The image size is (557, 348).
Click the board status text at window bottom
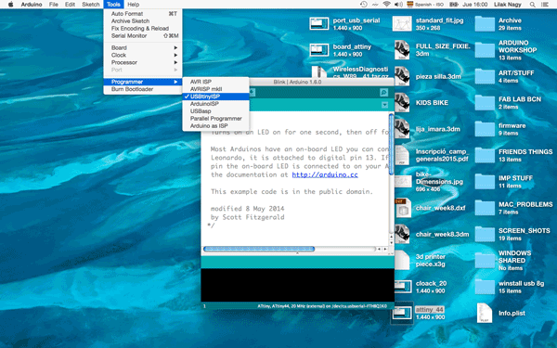click(x=322, y=306)
